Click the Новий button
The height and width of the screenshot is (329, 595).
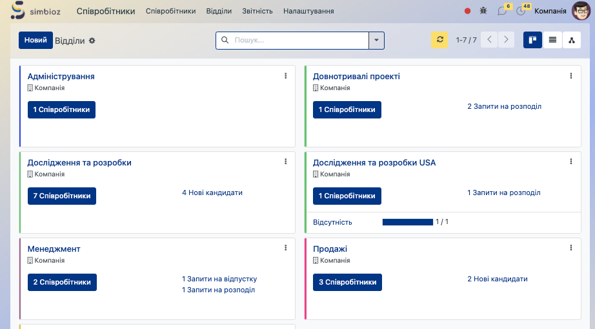click(x=35, y=40)
